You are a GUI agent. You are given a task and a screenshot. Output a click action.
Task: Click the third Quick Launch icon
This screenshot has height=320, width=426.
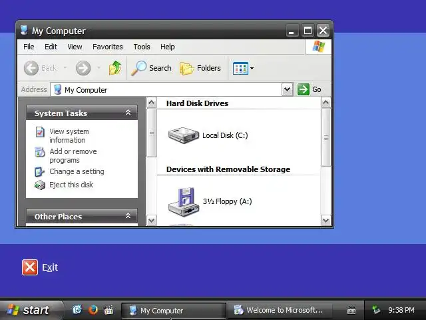pyautogui.click(x=108, y=309)
